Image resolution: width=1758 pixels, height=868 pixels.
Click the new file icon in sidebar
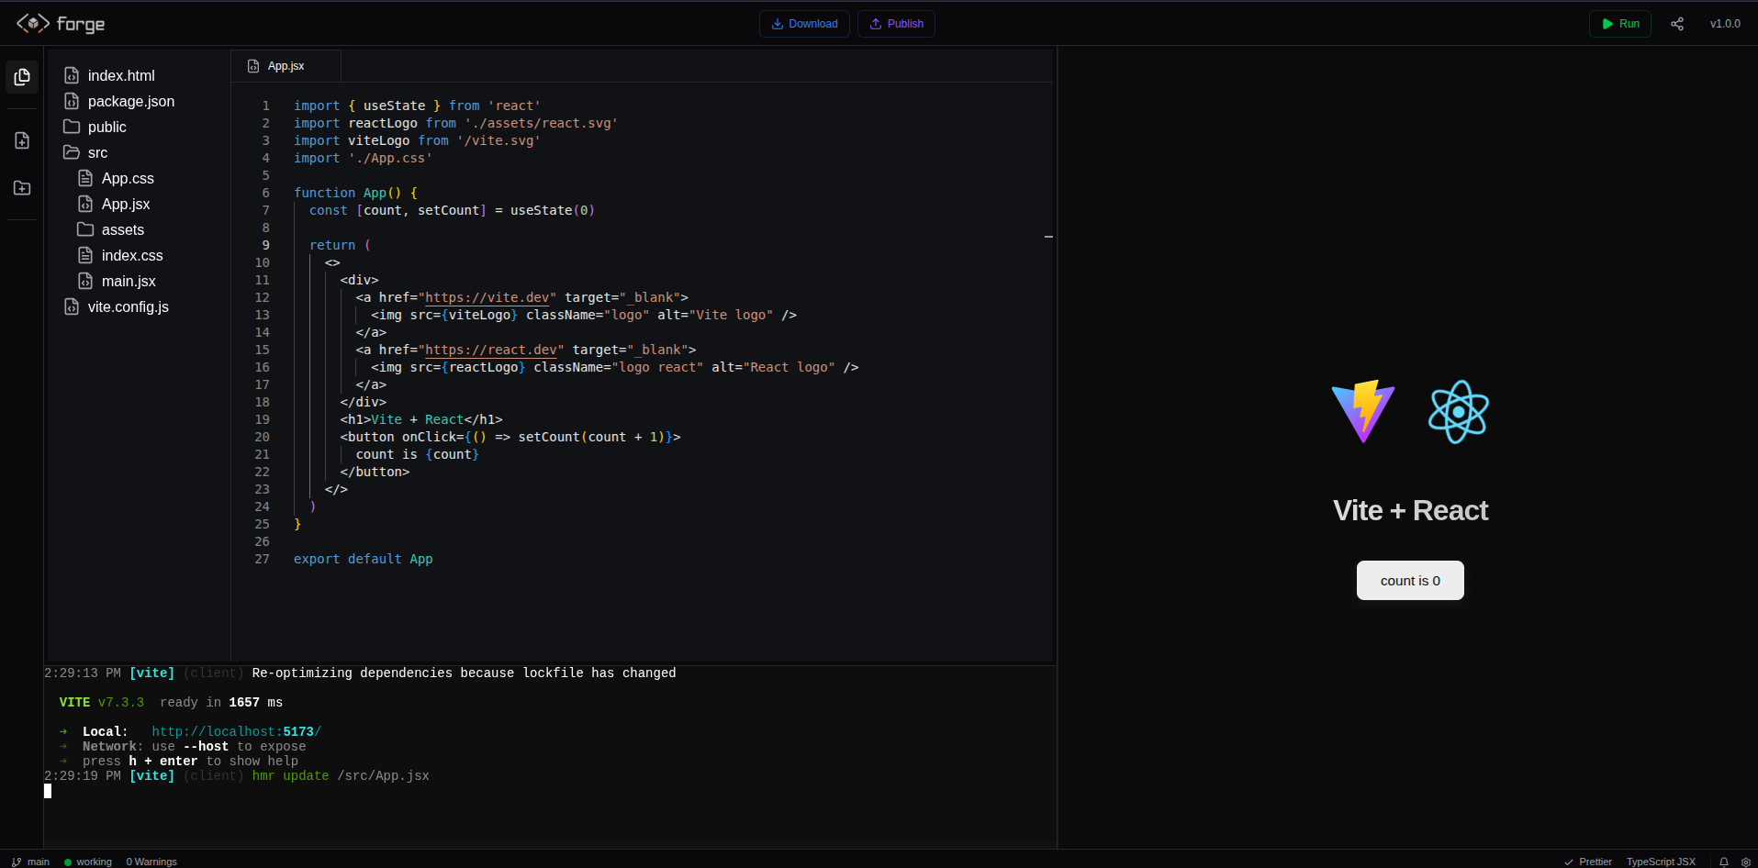coord(22,140)
